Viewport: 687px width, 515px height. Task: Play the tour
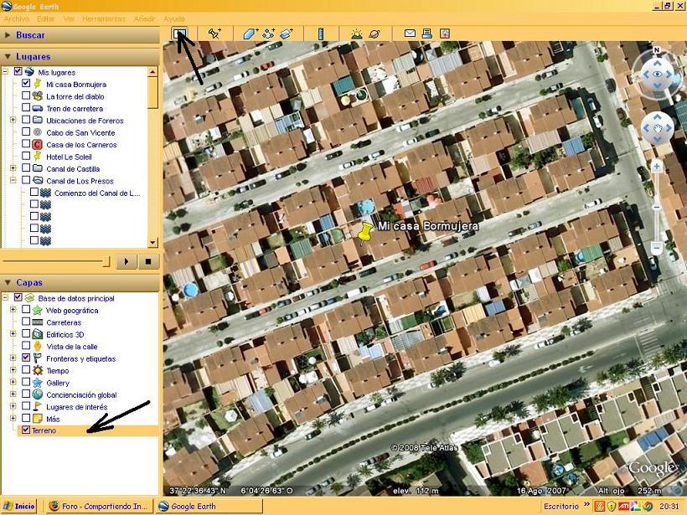click(x=127, y=261)
